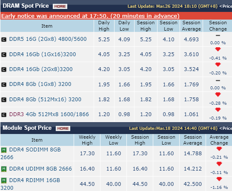
Task: Click red down arrow above -0.20 %
Action: coord(218,65)
